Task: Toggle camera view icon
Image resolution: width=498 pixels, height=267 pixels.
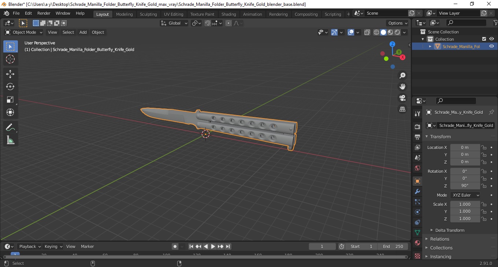Action: (402, 98)
